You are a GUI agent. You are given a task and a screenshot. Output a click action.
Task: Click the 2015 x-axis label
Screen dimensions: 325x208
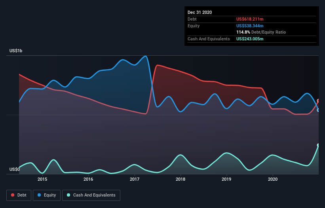coord(42,179)
